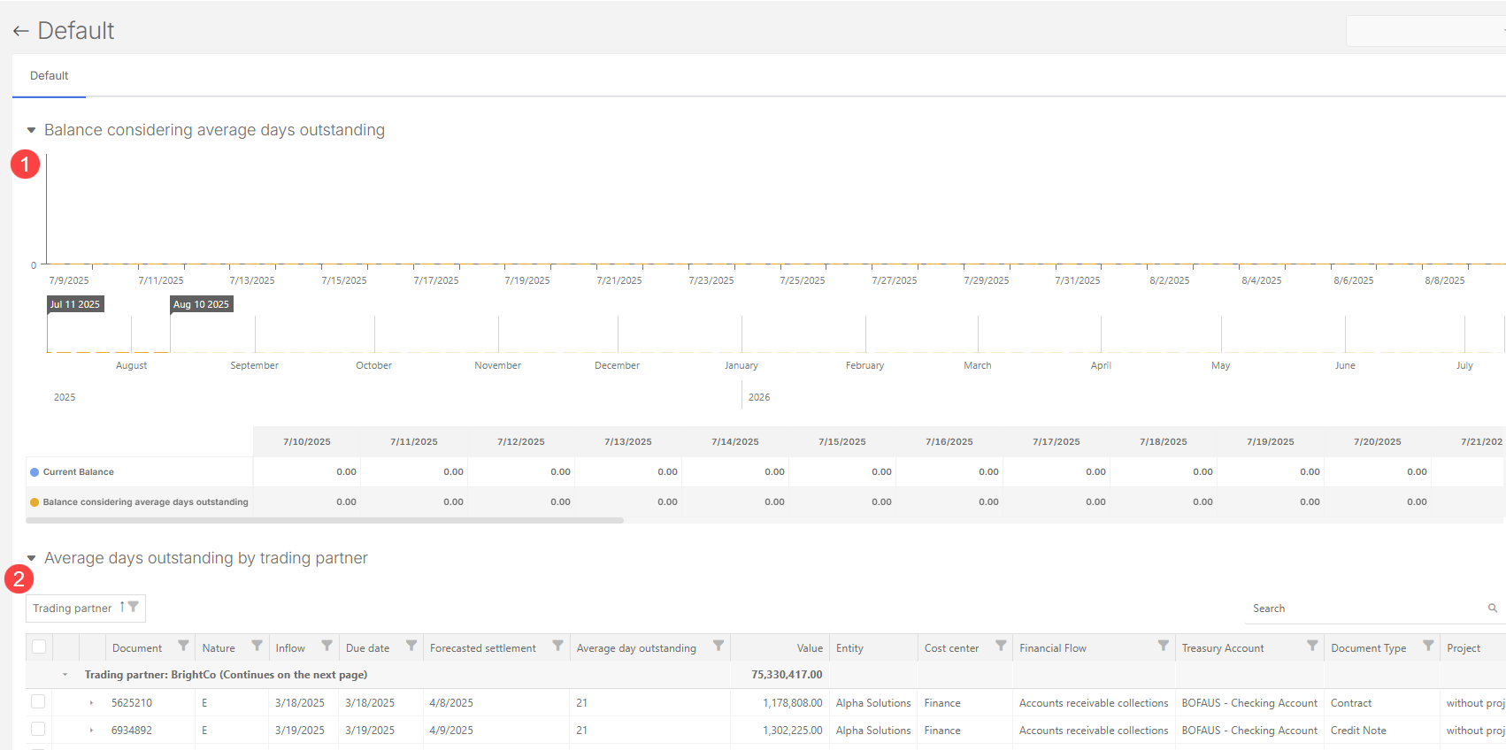Collapse the Trading partner BrightCo group row

pyautogui.click(x=65, y=675)
